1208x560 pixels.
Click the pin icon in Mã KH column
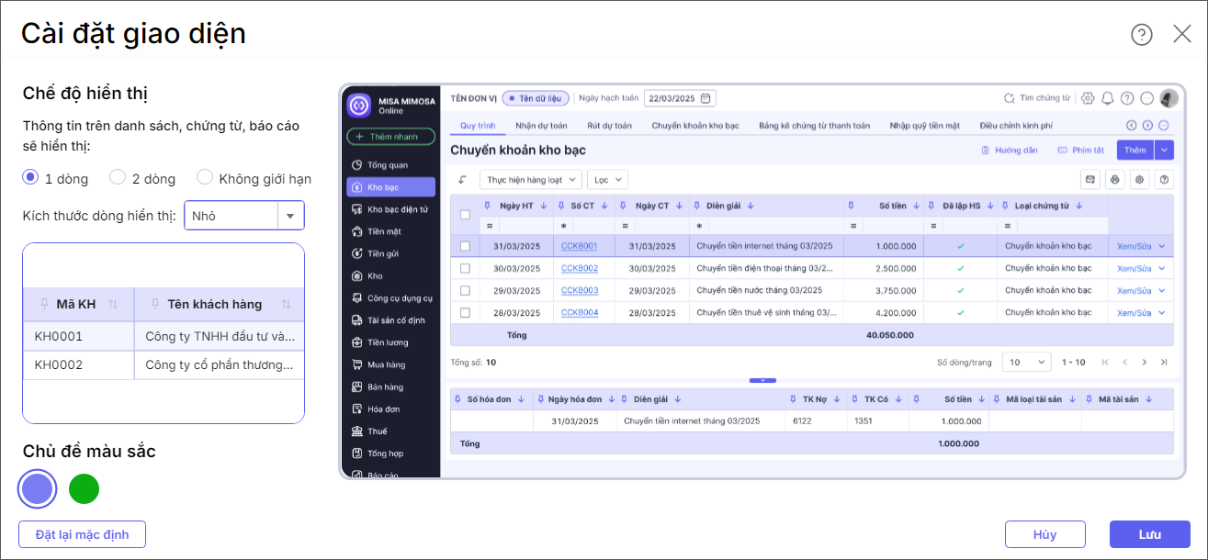tap(45, 304)
